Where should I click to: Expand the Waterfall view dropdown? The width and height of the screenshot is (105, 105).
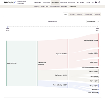(x=52, y=22)
